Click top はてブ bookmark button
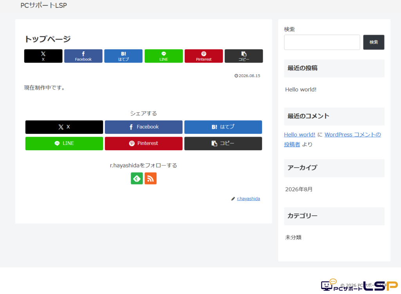 (x=123, y=56)
